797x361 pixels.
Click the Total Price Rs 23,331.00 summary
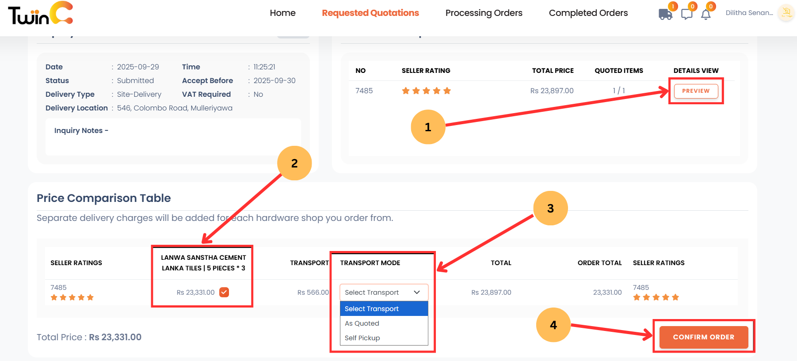click(89, 337)
